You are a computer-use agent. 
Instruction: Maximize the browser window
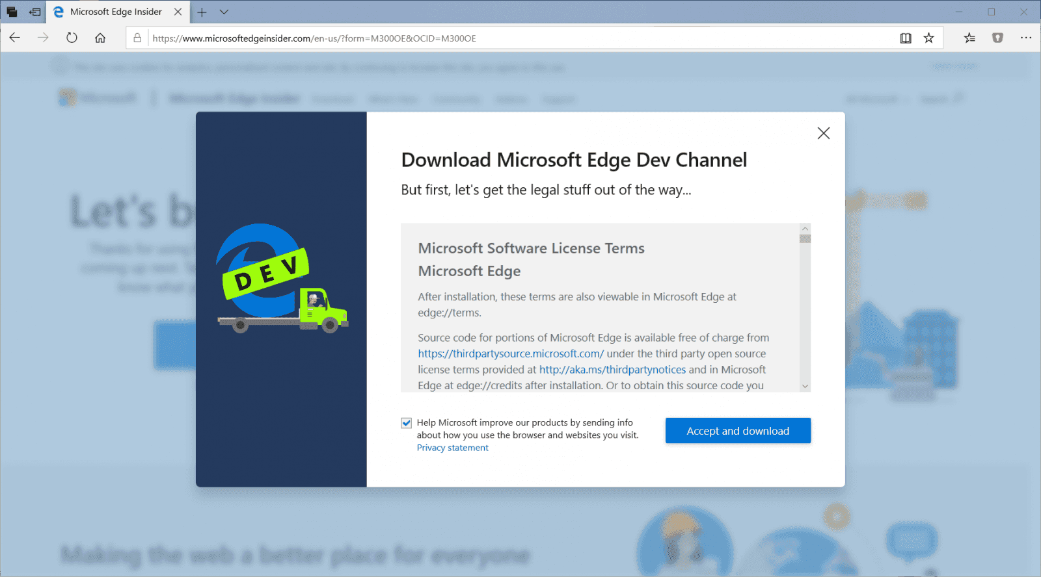992,12
